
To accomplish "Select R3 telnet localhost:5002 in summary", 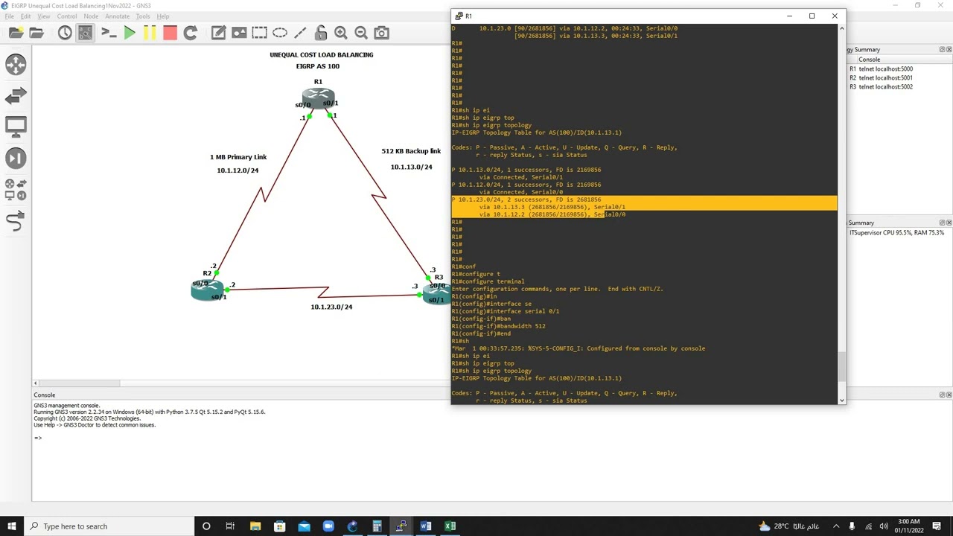I will tap(881, 86).
